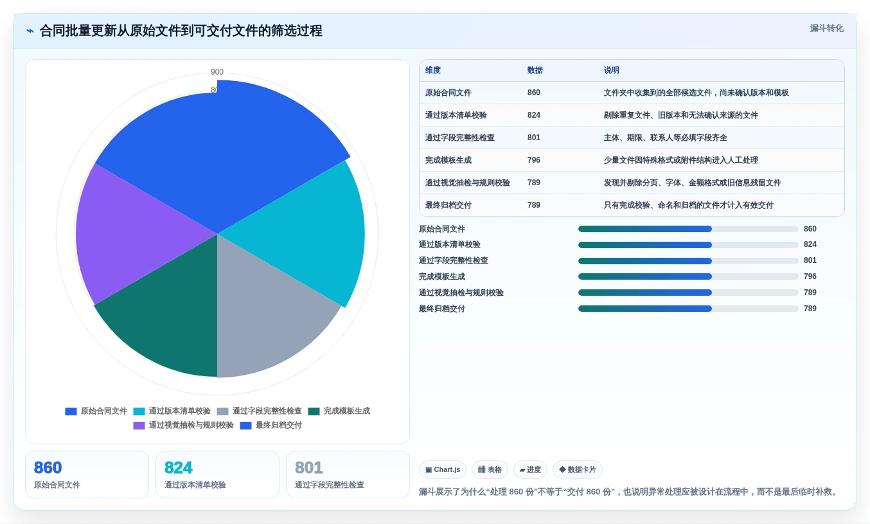
Task: Select the Chart.js chip
Action: point(443,470)
